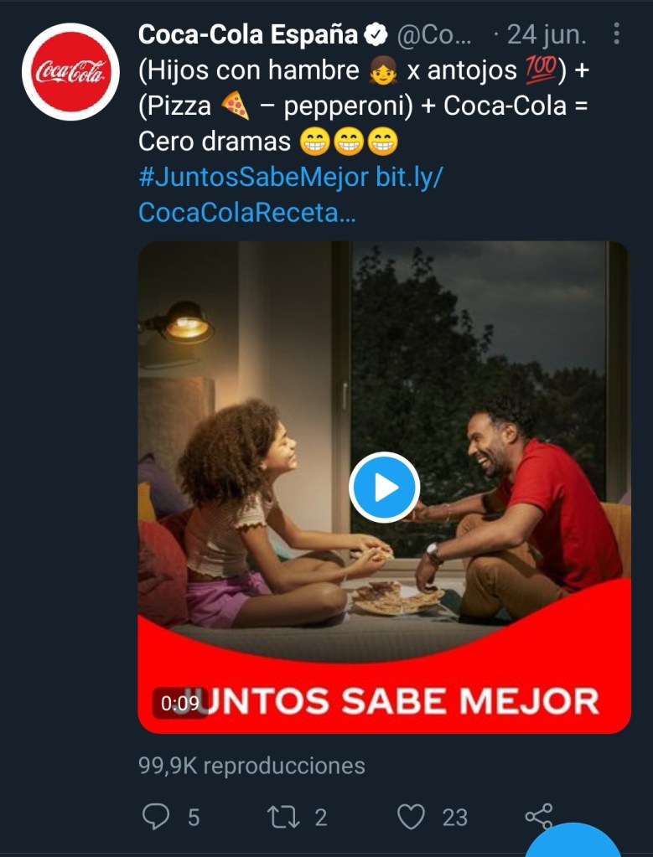The width and height of the screenshot is (653, 857).
Task: Like the tweet with heart icon
Action: click(x=410, y=817)
